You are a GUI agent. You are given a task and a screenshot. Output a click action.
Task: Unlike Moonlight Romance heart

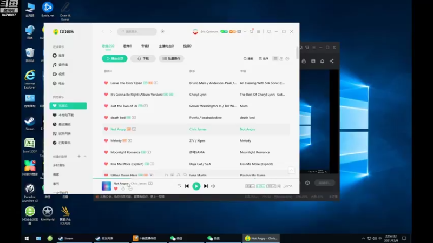(106, 152)
